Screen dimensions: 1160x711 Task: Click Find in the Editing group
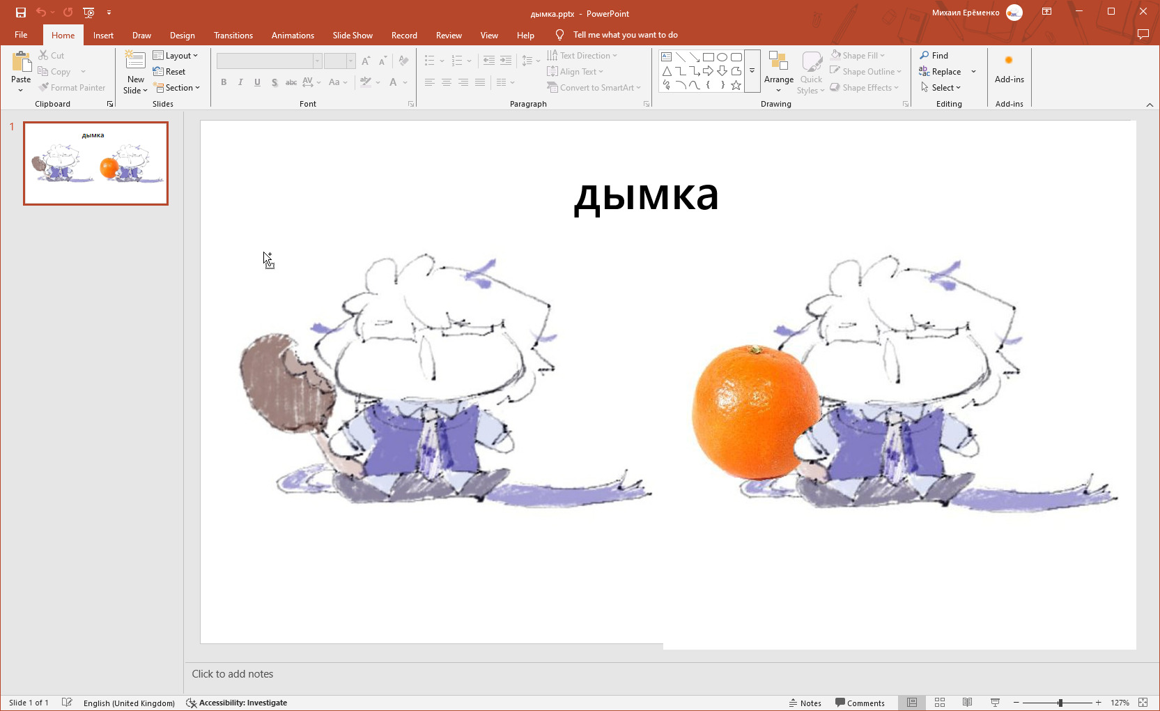[934, 56]
